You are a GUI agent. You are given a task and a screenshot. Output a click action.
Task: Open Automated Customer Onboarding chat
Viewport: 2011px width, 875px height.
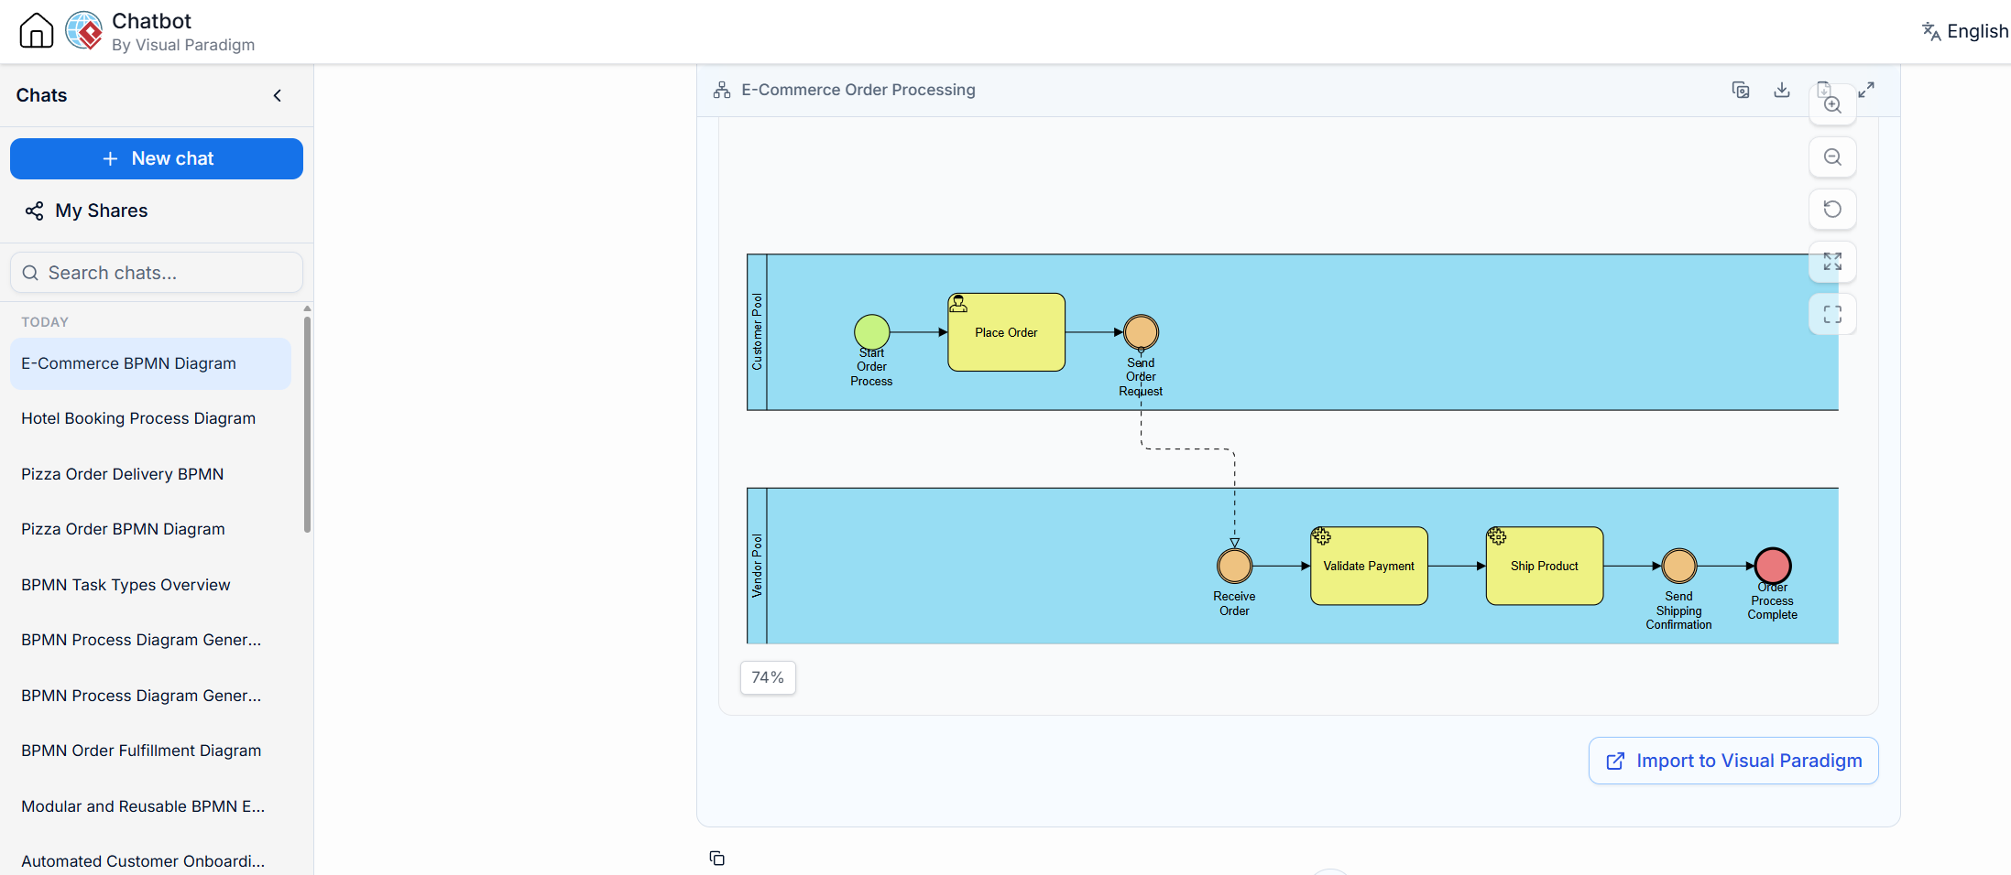pyautogui.click(x=150, y=861)
